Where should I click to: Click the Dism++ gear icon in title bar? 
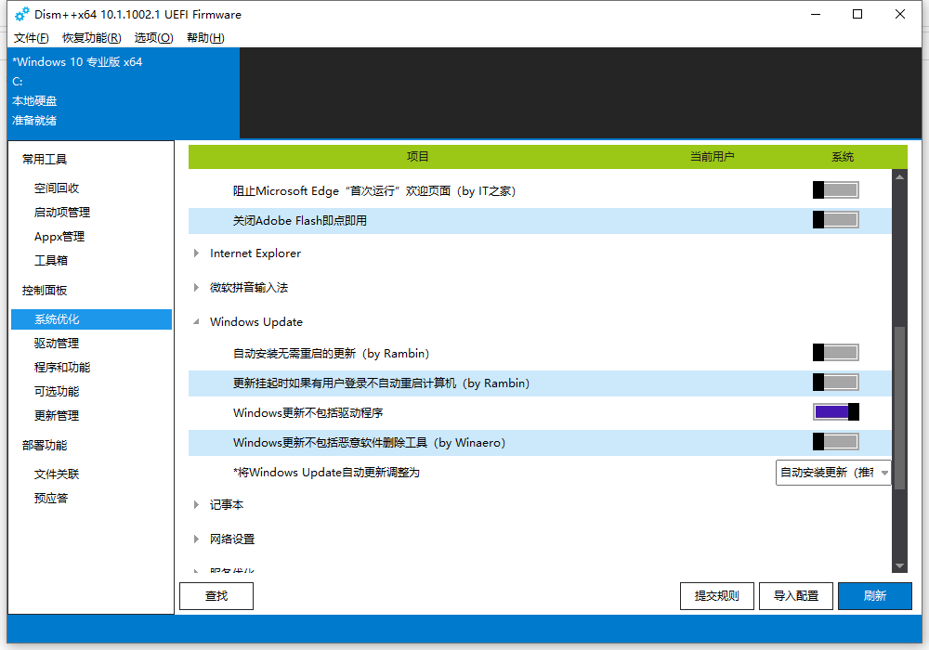coord(21,14)
